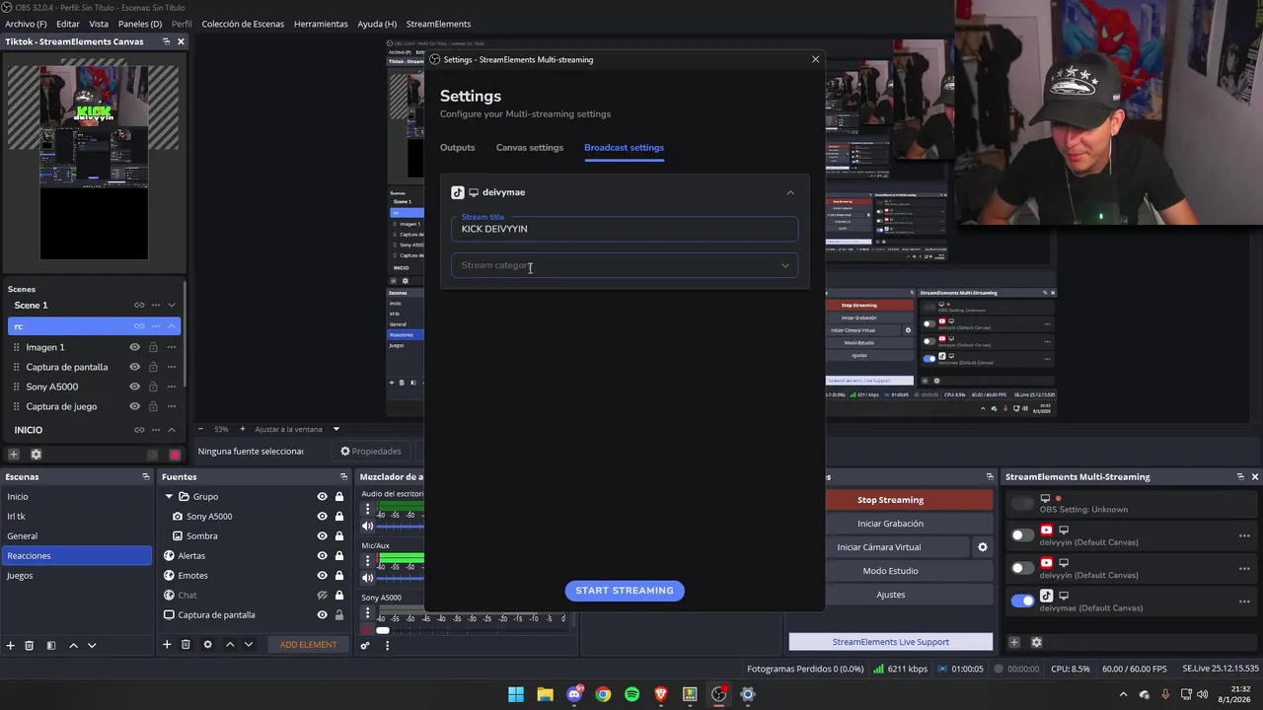Move source up in Fuentes panel
The width and height of the screenshot is (1263, 710).
coord(230,645)
